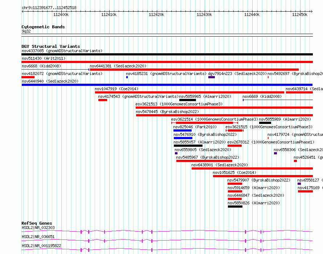Click esv2678312 1000Genomes Phase1 label
The height and width of the screenshot is (254, 323).
(x=271, y=142)
